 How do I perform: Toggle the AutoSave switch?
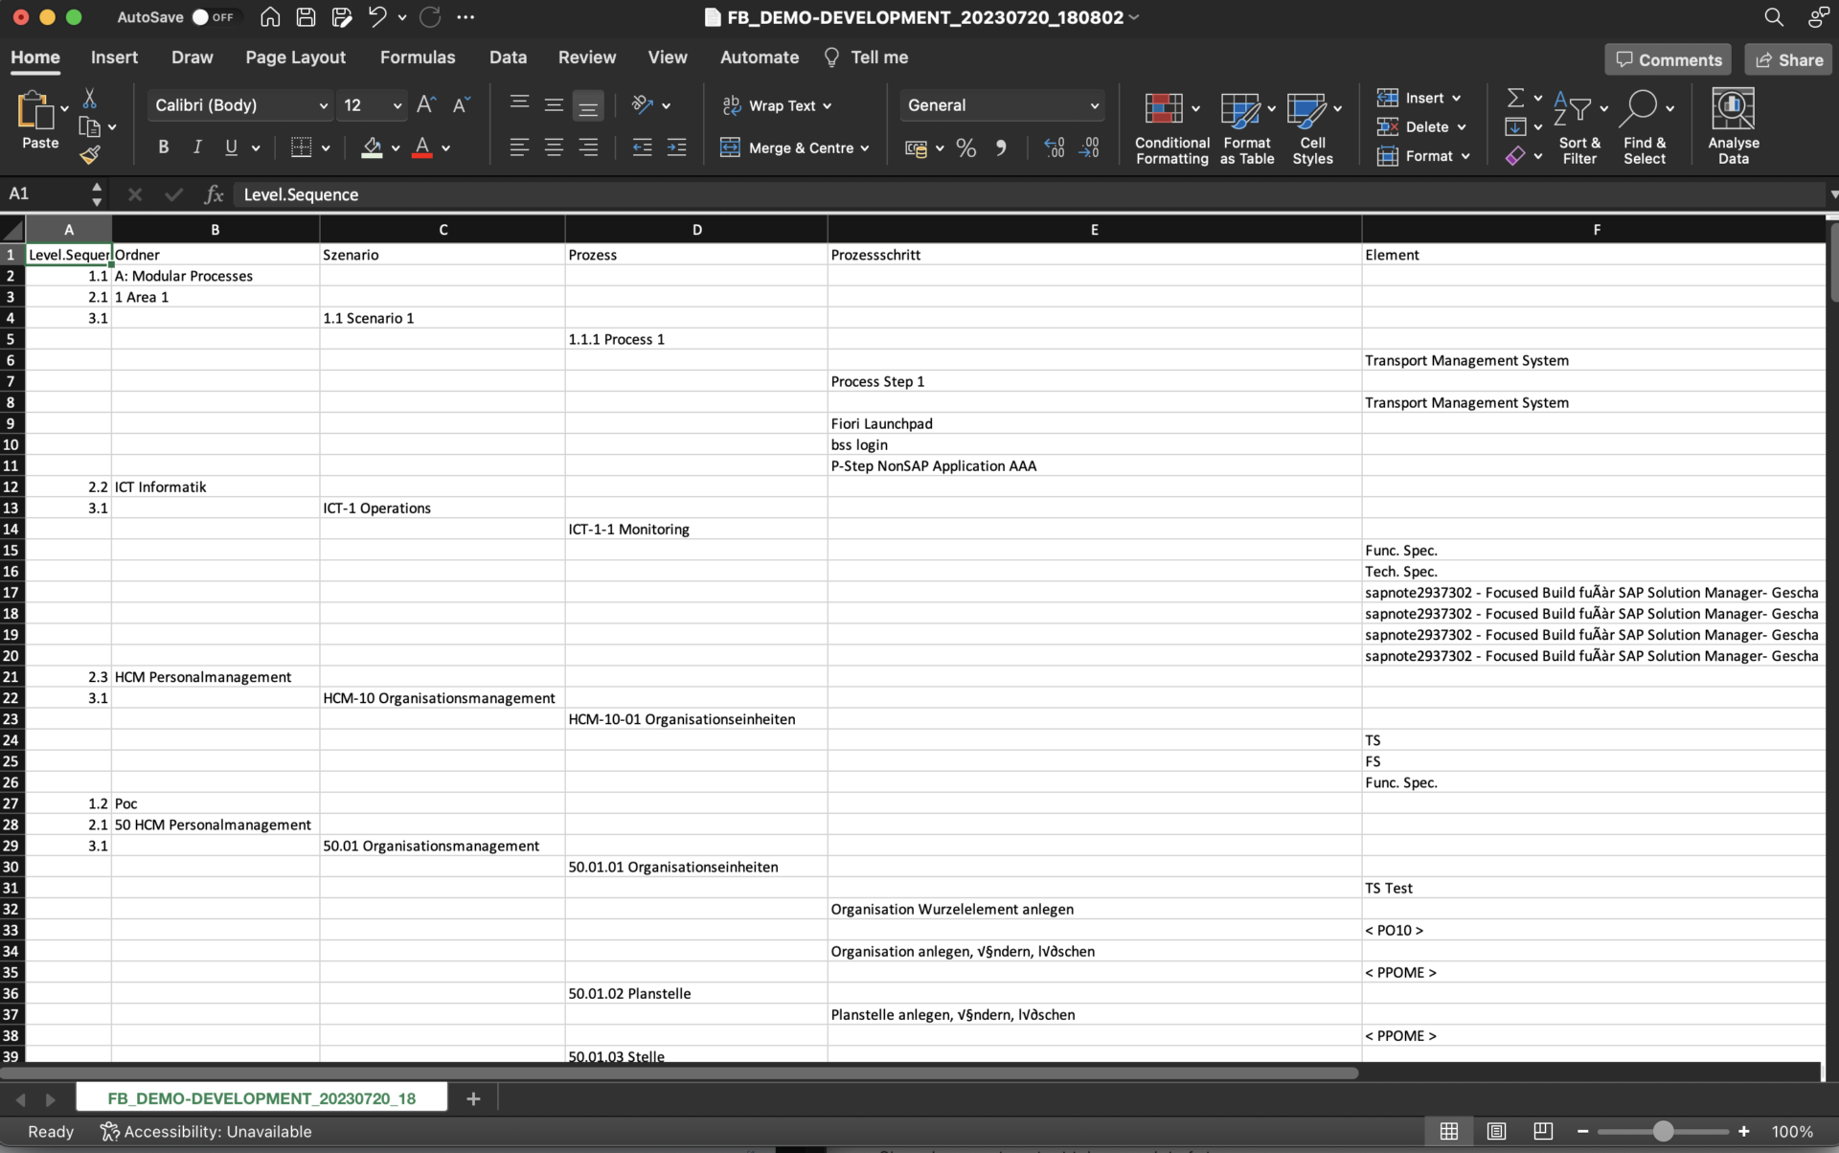[211, 17]
